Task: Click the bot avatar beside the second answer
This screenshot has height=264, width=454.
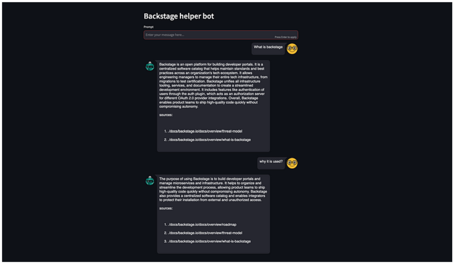Action: coord(150,181)
